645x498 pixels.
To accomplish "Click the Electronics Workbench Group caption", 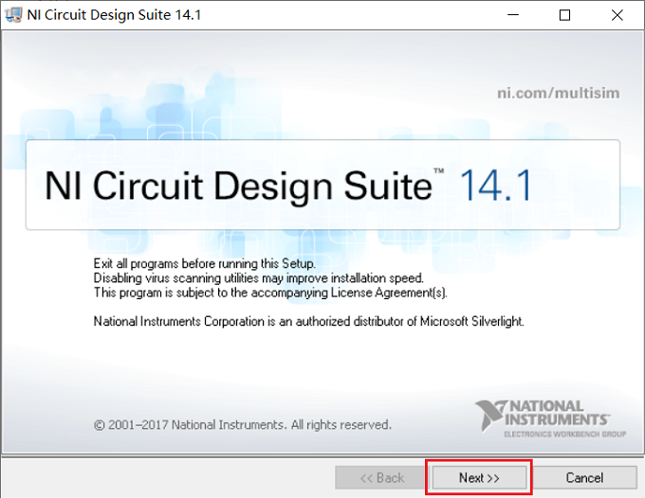I will coord(565,434).
